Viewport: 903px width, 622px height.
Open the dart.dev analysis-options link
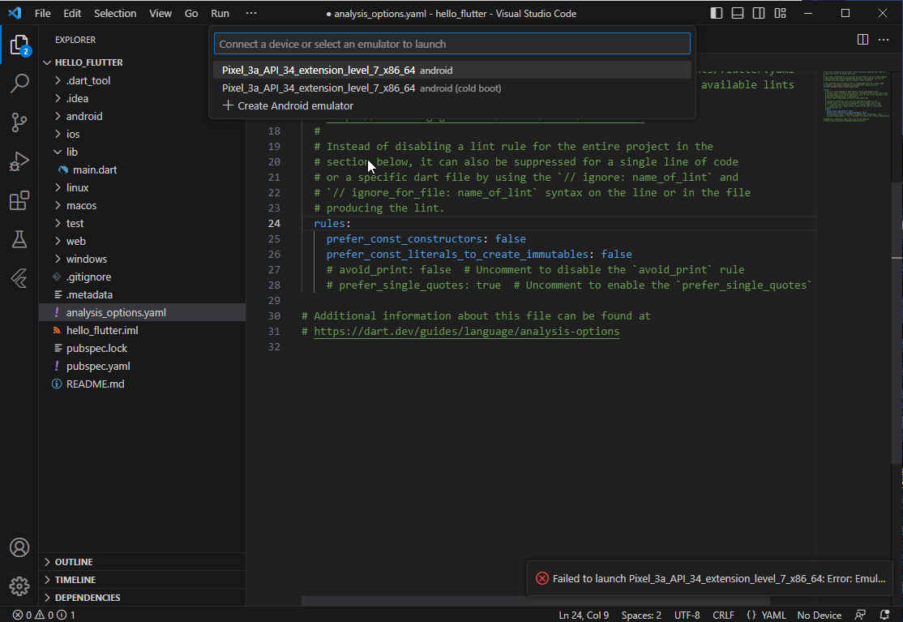[x=466, y=331]
